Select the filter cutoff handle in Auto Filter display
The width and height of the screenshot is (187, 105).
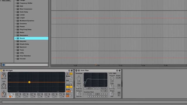85,82
